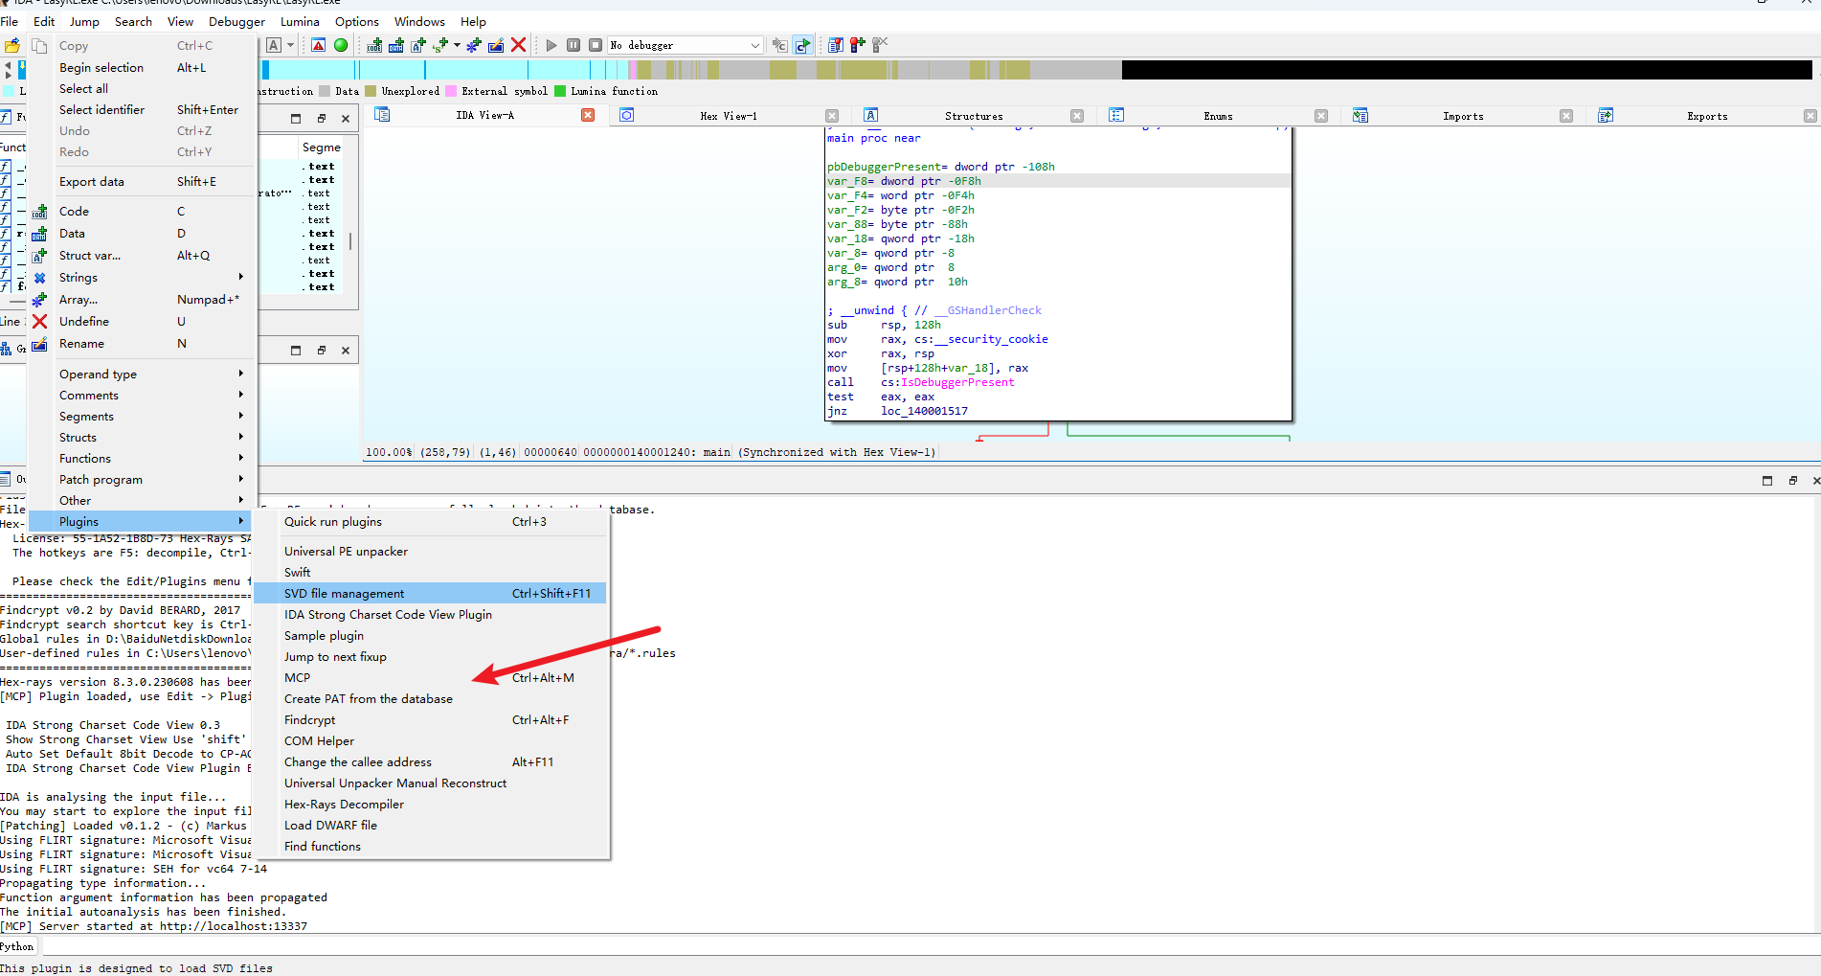Image resolution: width=1821 pixels, height=976 pixels.
Task: Choose 'Load DWARF file' plugin entry
Action: click(x=431, y=826)
